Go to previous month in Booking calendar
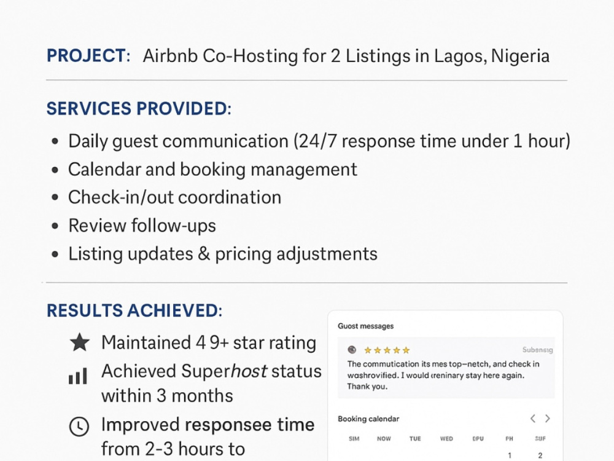The image size is (614, 461). tap(533, 418)
